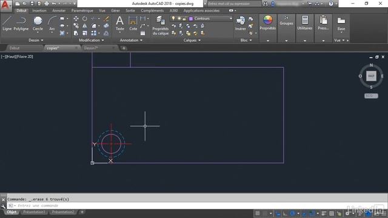Click the Filaire 2D visual style control
Viewport: 388px width, 218px height.
point(24,56)
